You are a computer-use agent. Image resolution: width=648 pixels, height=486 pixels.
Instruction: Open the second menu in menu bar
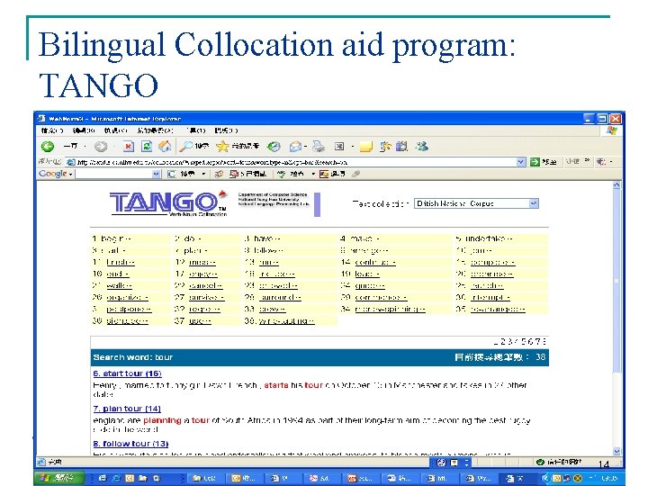(x=84, y=130)
